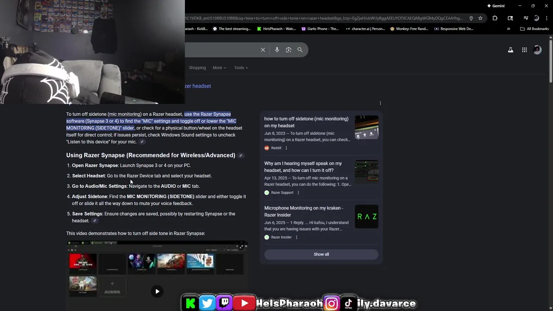Click the Twitter logo in overlay

(x=207, y=303)
